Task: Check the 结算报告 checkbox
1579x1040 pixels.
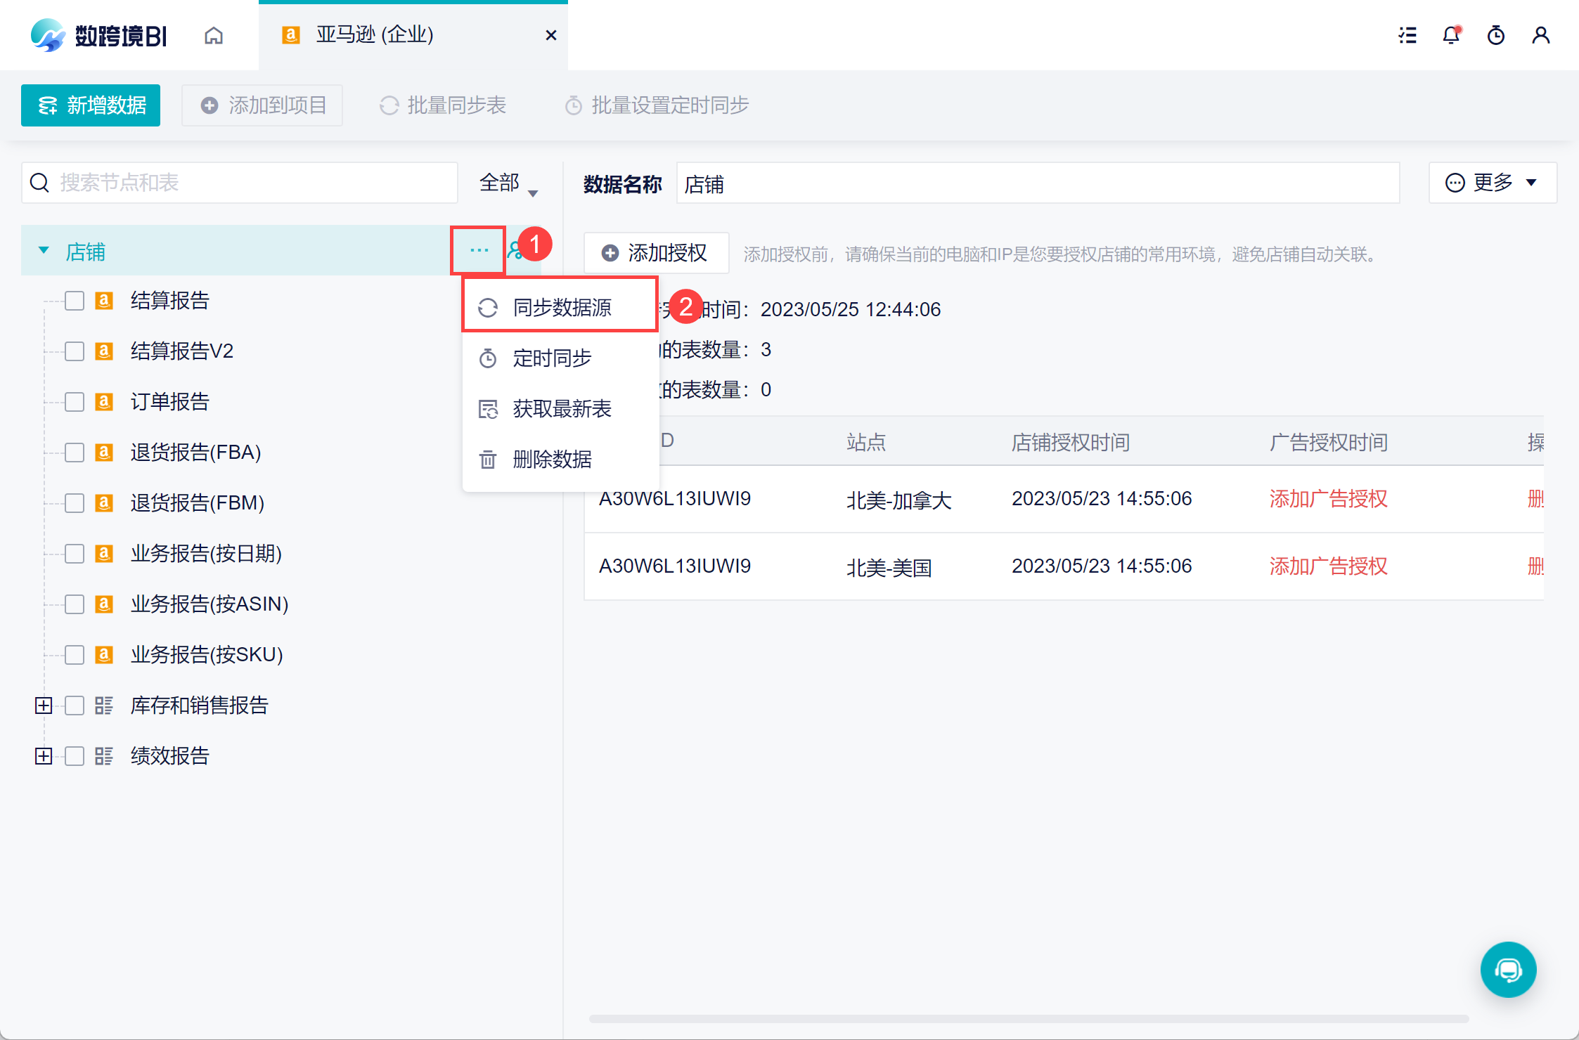Action: pyautogui.click(x=75, y=301)
